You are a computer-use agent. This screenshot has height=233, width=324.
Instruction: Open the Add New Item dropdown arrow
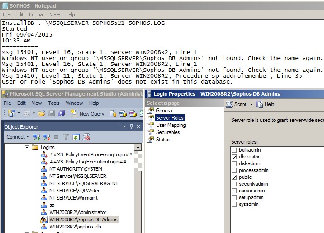click(33, 113)
